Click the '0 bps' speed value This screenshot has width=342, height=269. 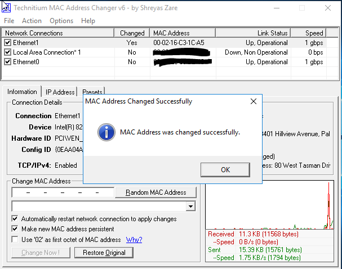pos(316,52)
